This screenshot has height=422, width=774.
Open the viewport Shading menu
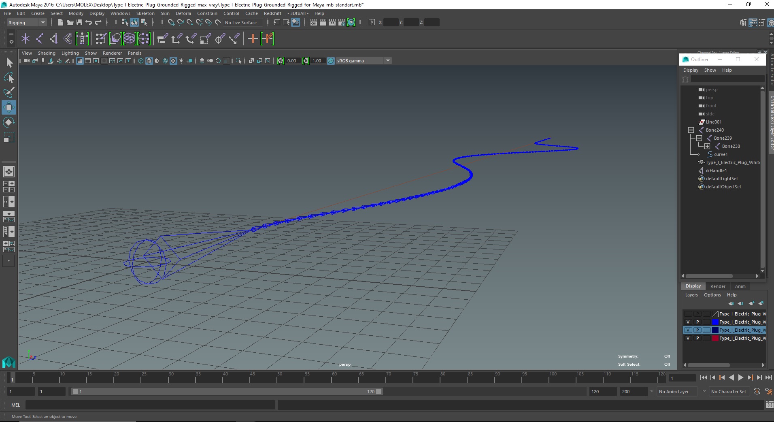pyautogui.click(x=47, y=53)
